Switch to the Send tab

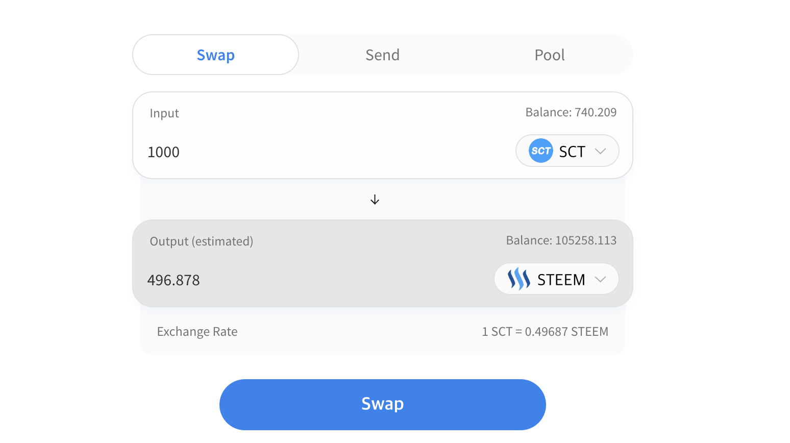coord(382,55)
